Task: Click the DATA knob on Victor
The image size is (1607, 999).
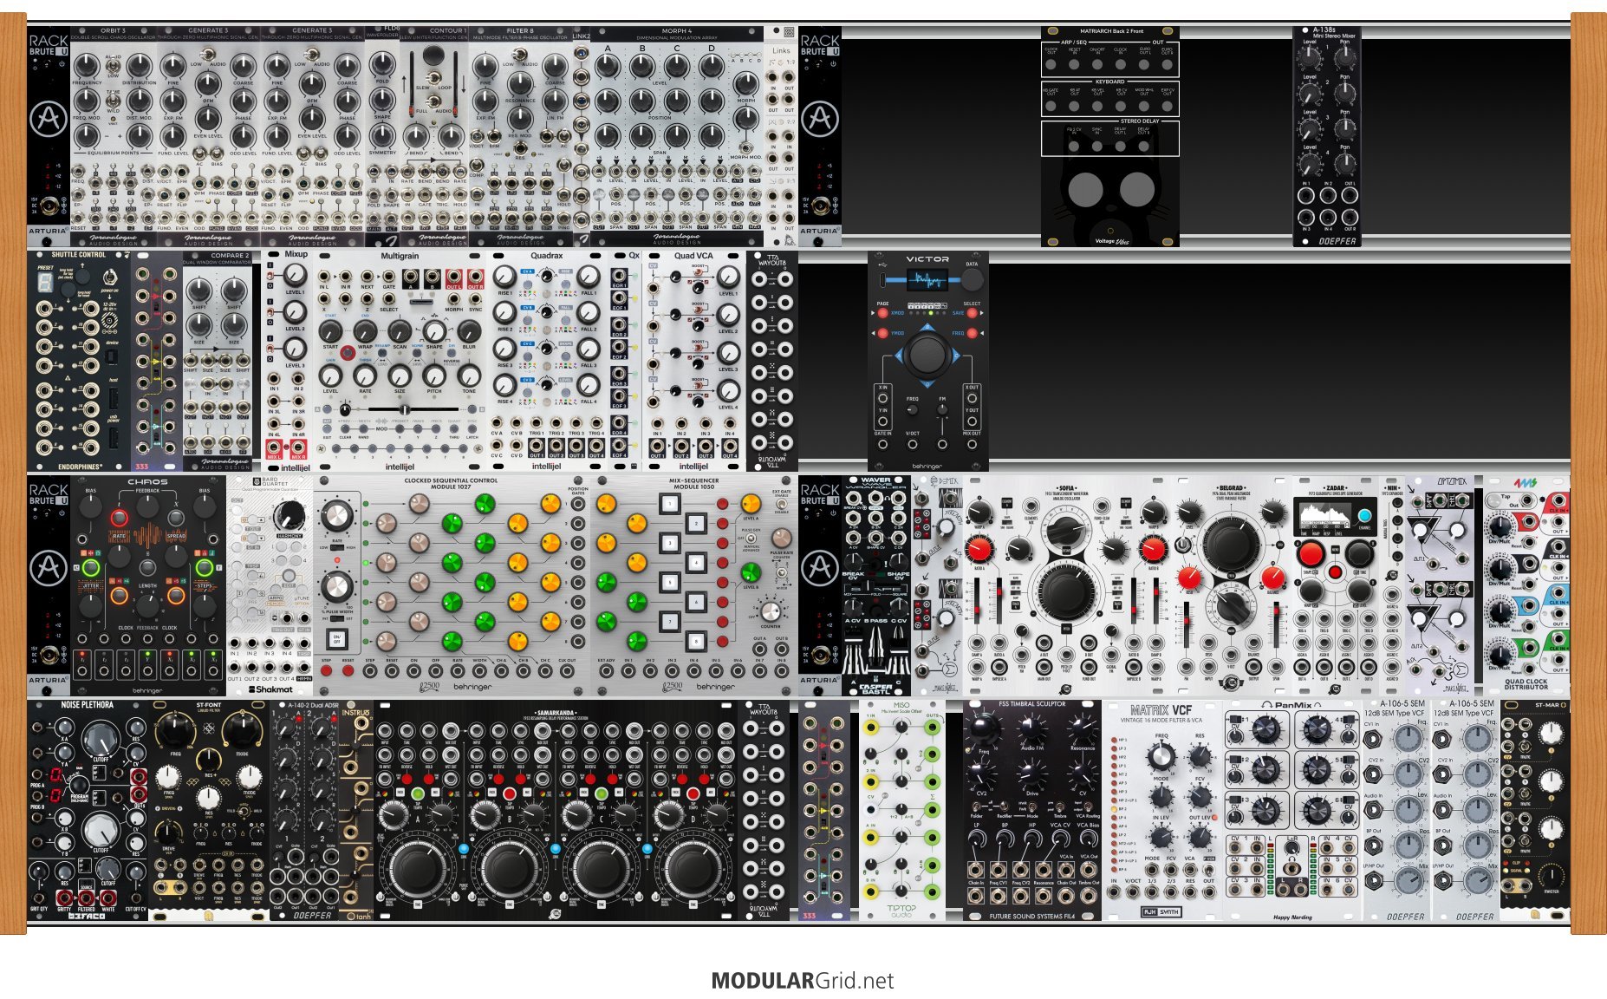Action: point(972,278)
